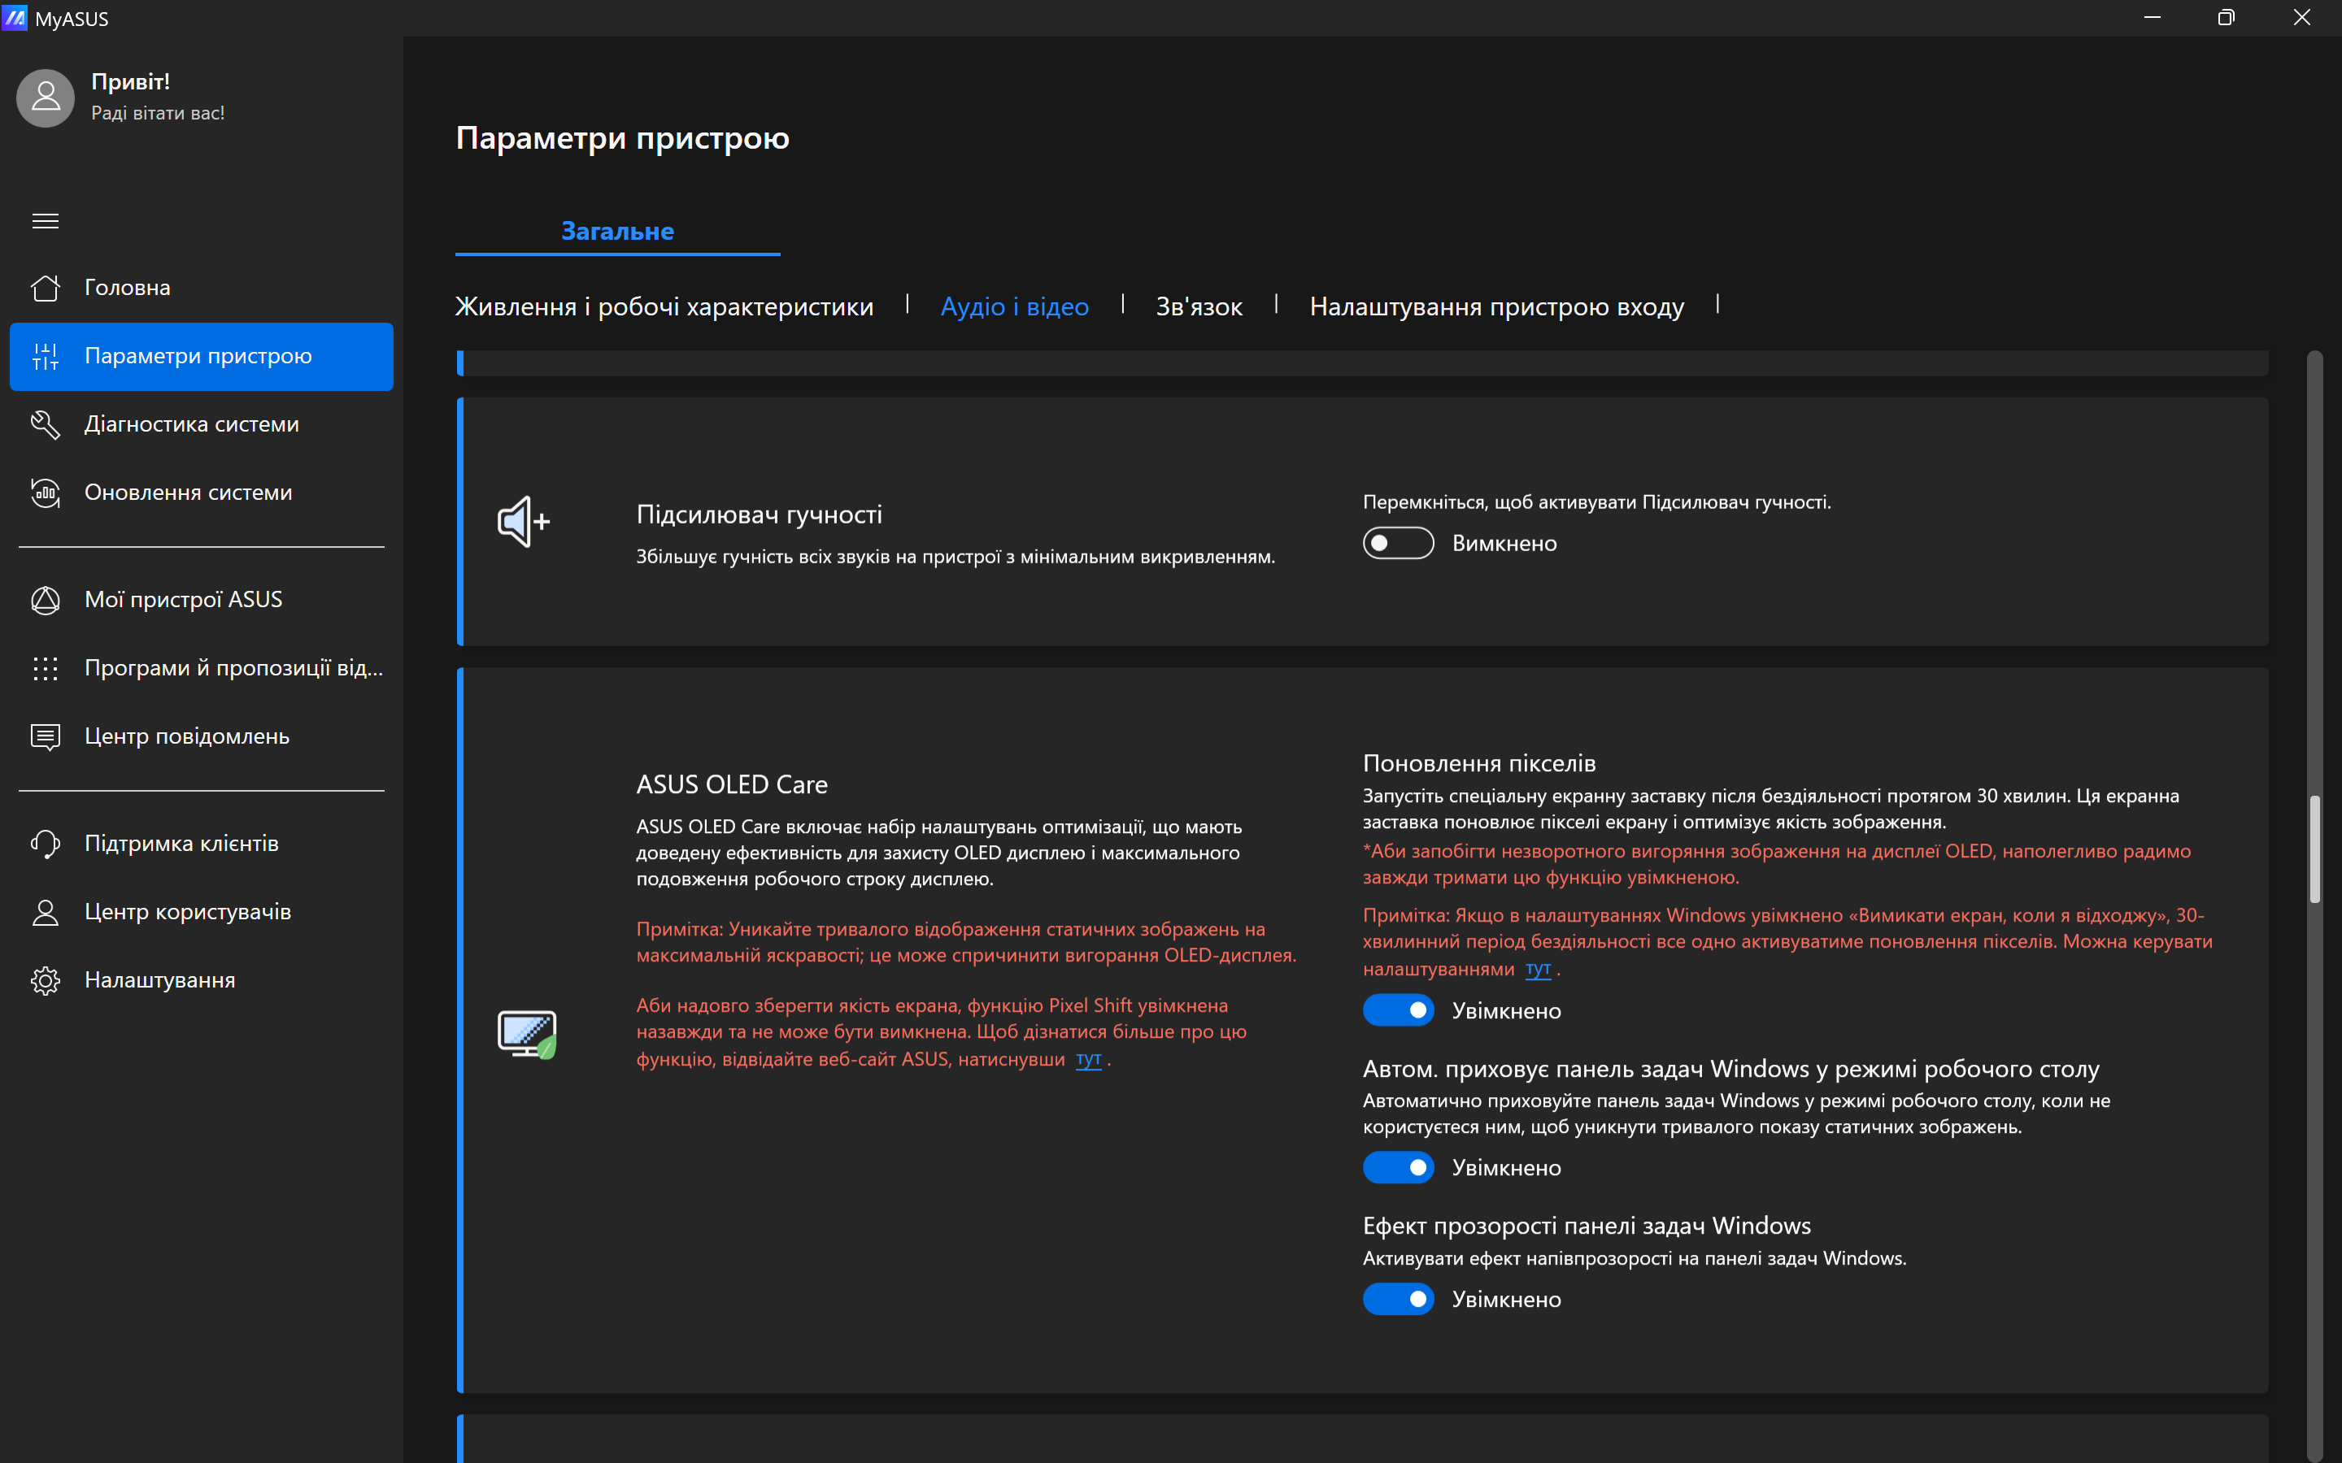
Task: Toggle taskbar transparency effect off
Action: click(x=1397, y=1299)
